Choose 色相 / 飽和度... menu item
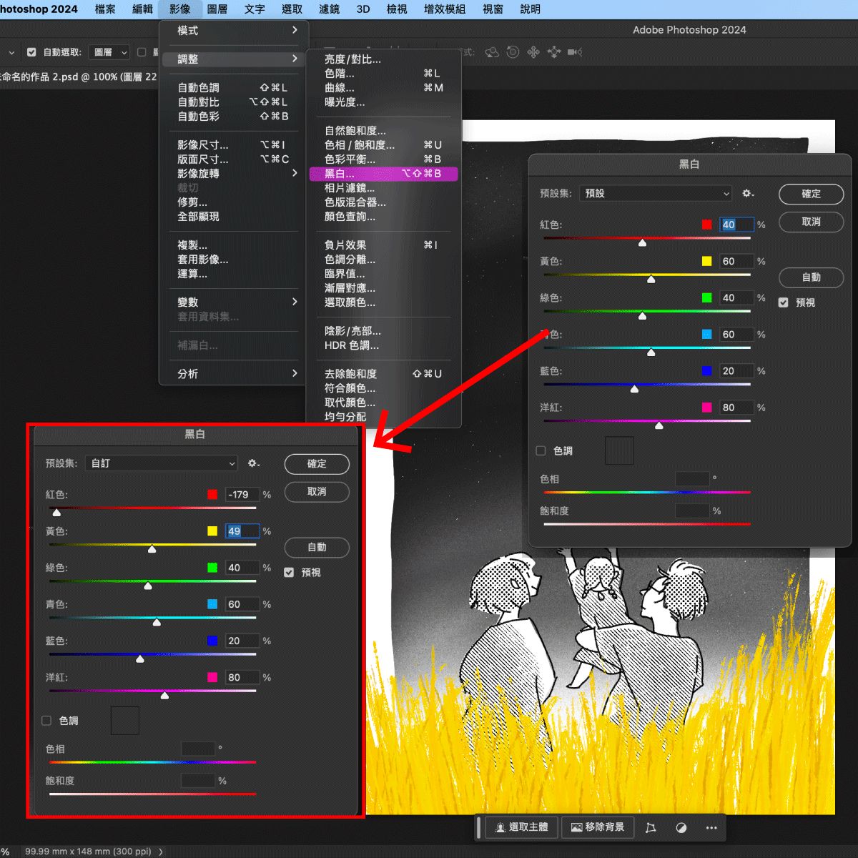This screenshot has height=858, width=858. click(x=383, y=144)
